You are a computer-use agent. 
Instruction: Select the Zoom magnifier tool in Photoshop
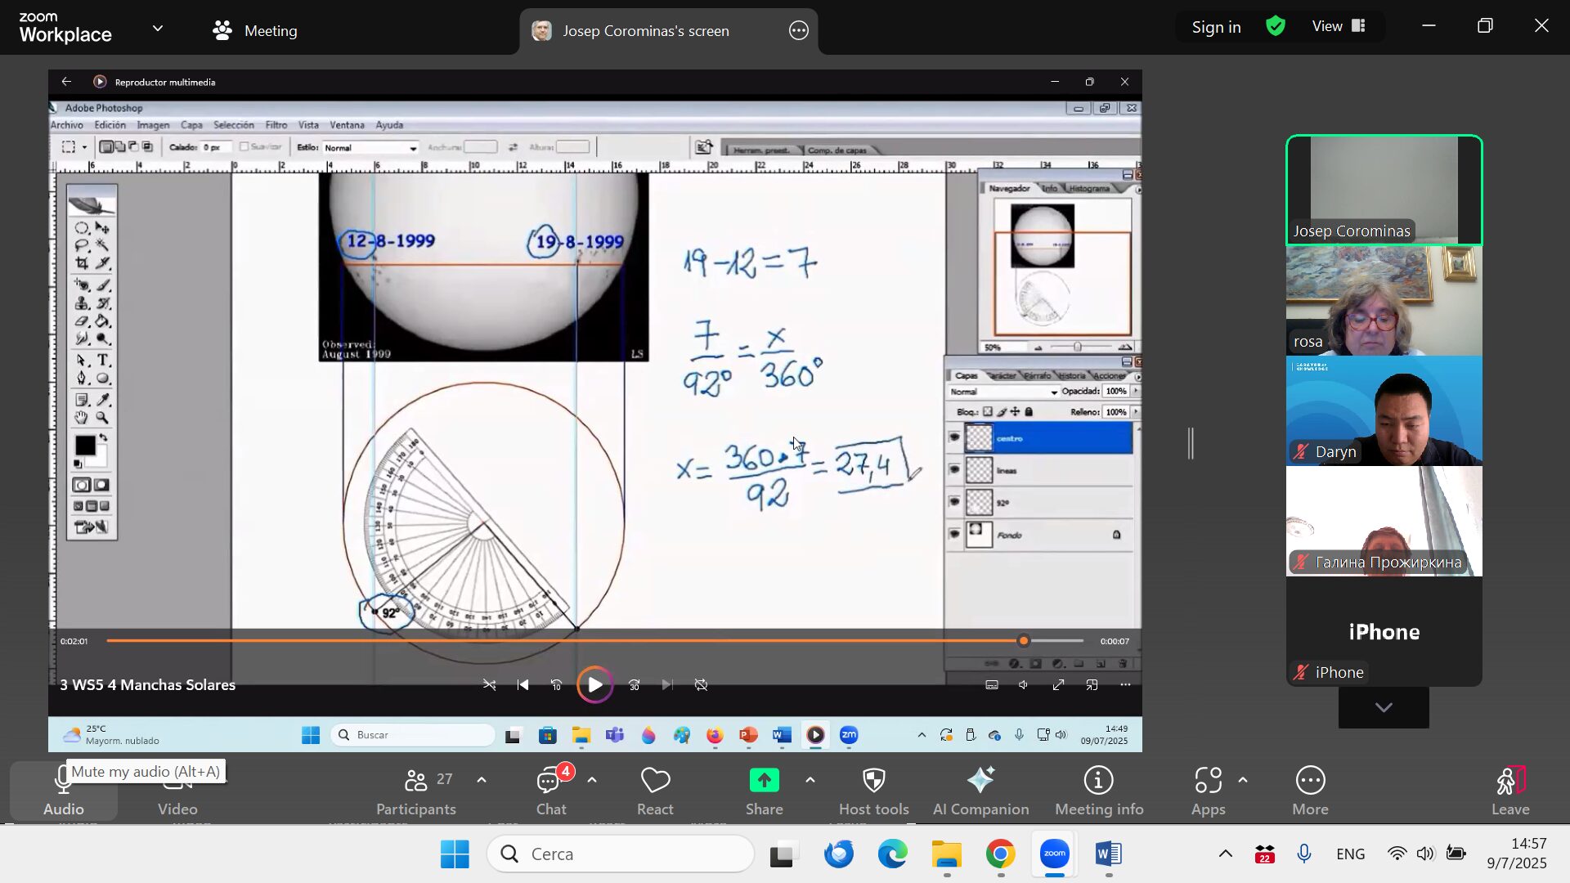pyautogui.click(x=103, y=418)
